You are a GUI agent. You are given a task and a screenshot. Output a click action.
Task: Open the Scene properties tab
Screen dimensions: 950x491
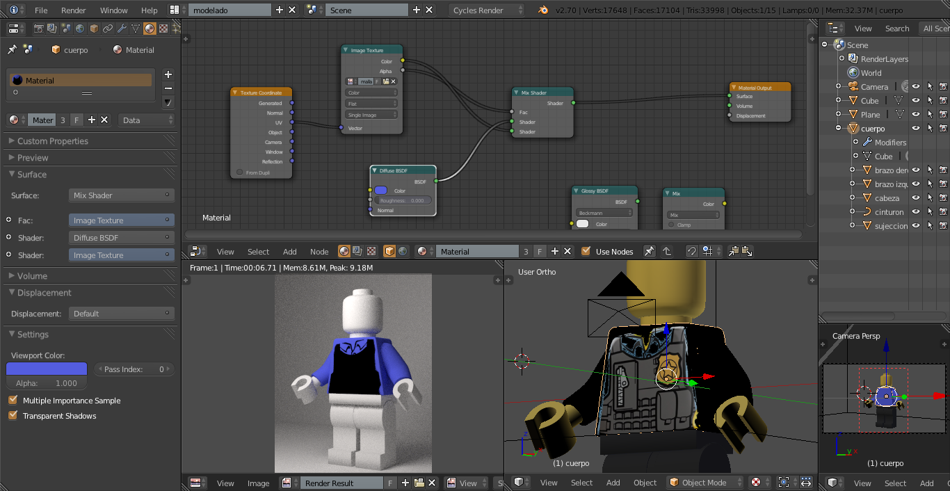[66, 29]
